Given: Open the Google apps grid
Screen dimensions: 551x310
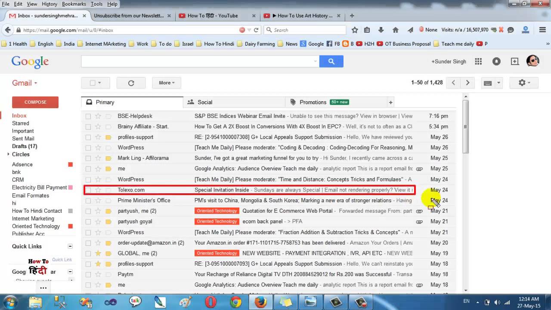Looking at the screenshot, I should click(x=478, y=62).
